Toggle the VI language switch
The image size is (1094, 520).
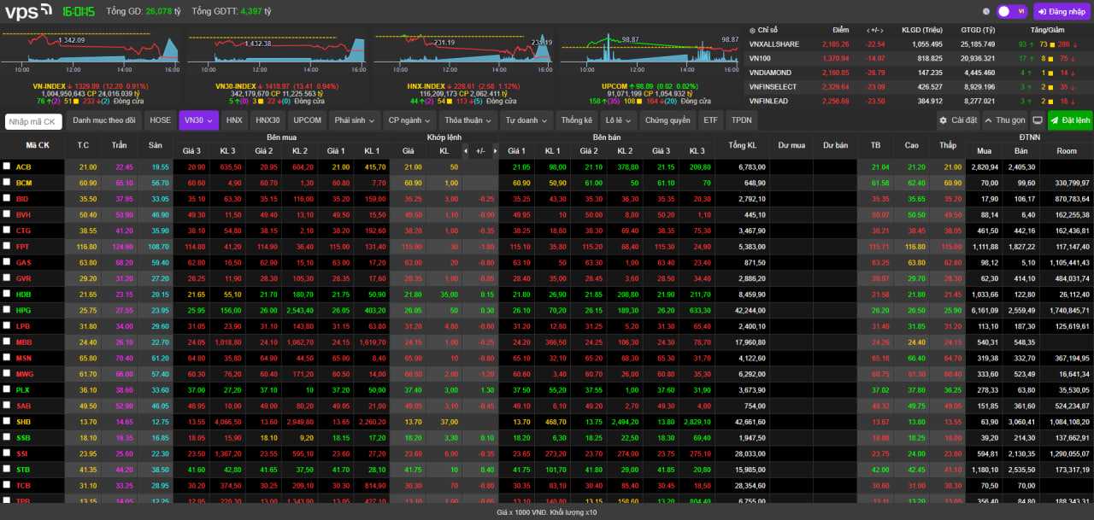coord(1011,12)
